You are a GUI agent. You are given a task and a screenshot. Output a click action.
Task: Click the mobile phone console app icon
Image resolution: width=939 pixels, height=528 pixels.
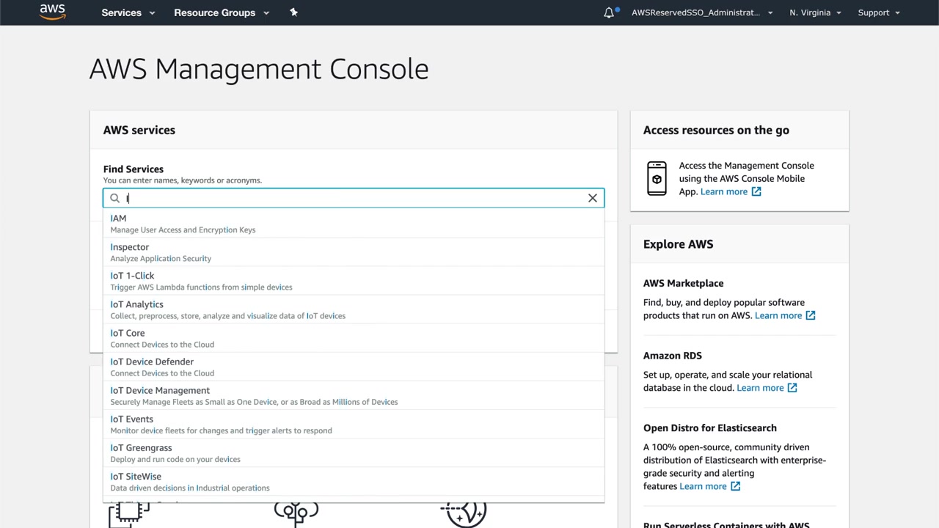(x=657, y=179)
